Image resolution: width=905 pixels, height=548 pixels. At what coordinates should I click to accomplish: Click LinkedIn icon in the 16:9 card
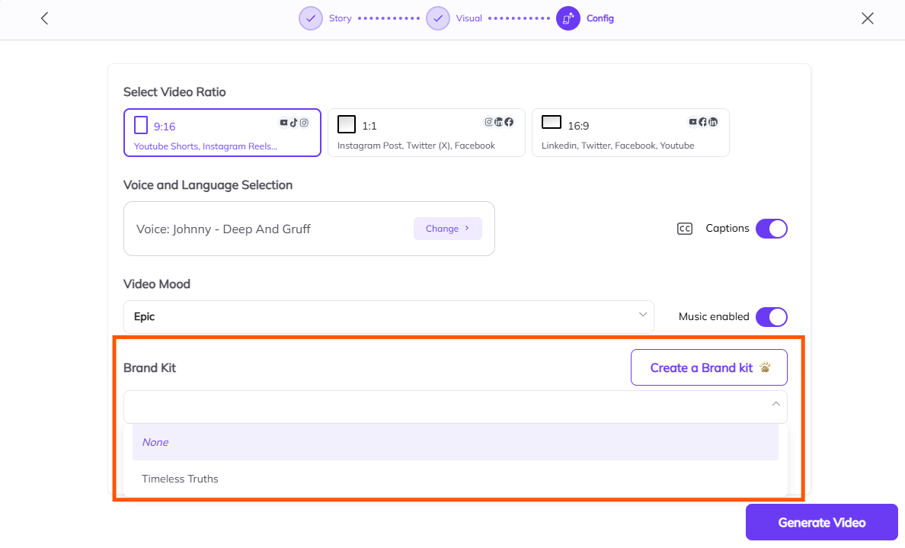(x=713, y=122)
